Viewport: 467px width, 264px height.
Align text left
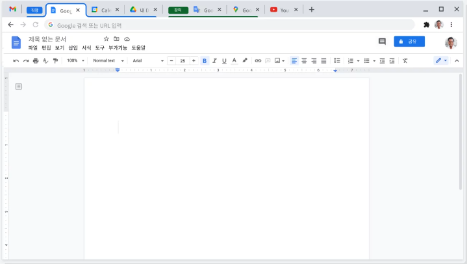click(294, 61)
